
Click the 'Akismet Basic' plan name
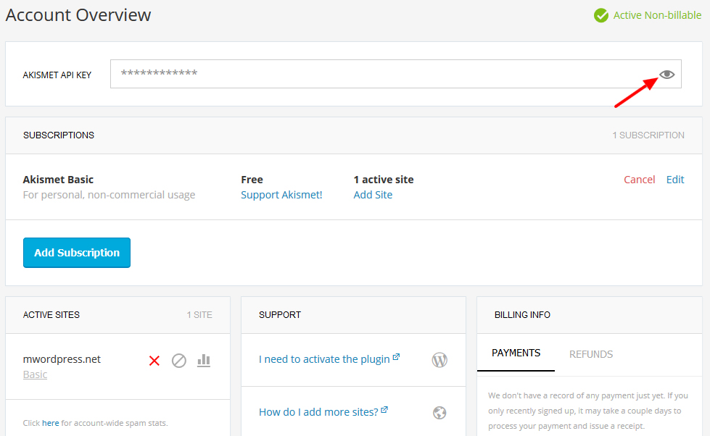point(58,180)
